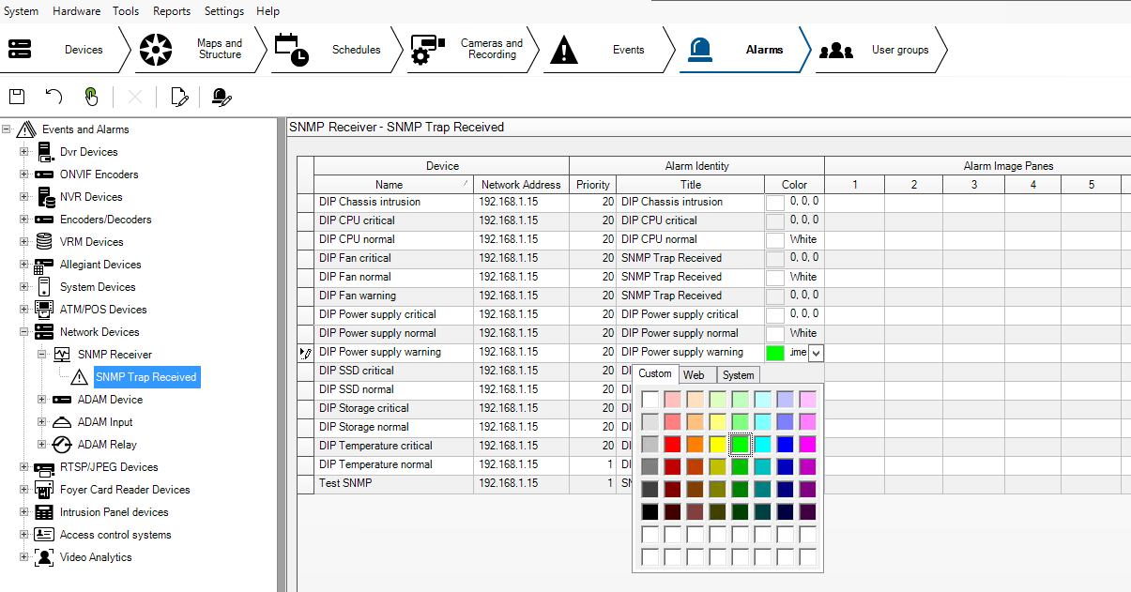This screenshot has height=592, width=1131.
Task: Open color dropdown for DIP Power supply warning
Action: click(816, 353)
